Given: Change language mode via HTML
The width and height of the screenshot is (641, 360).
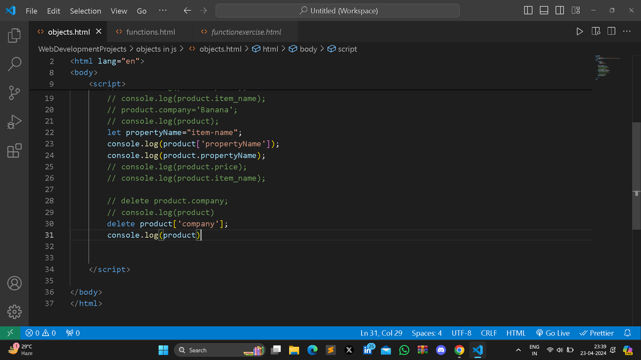Looking at the screenshot, I should coord(516,333).
